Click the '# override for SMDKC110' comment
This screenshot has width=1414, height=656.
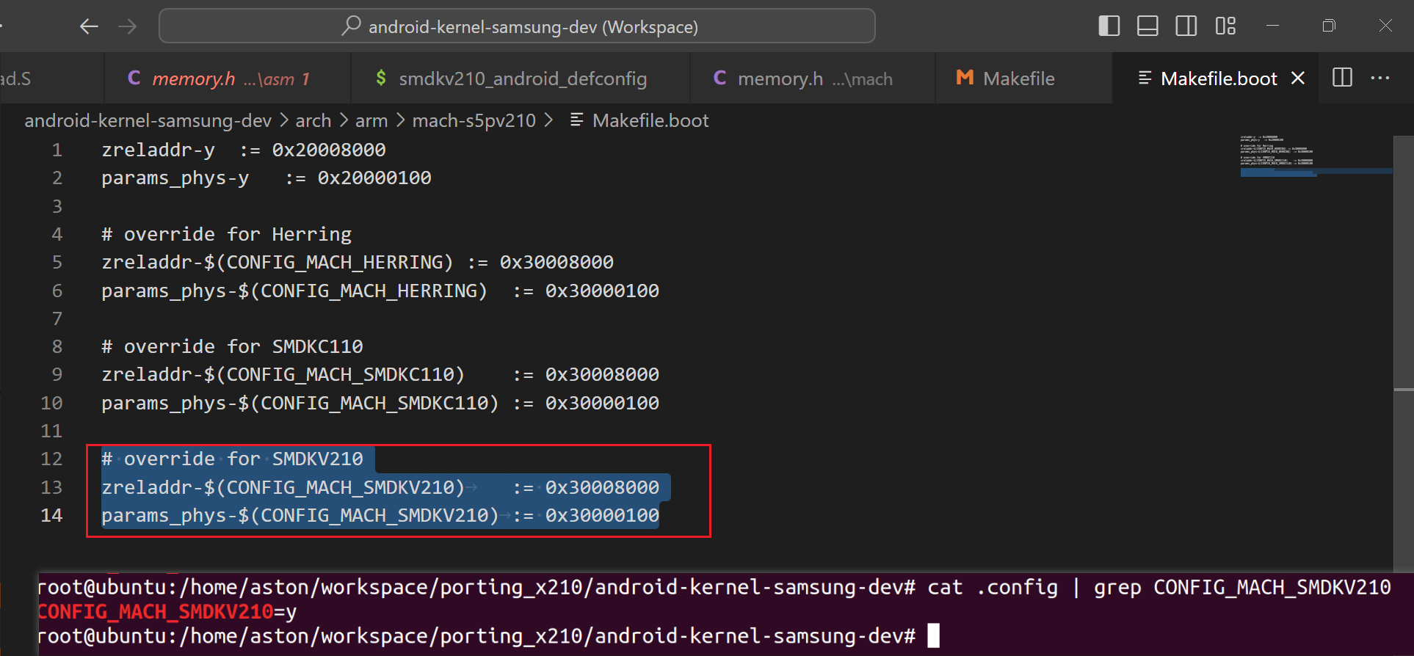(232, 346)
